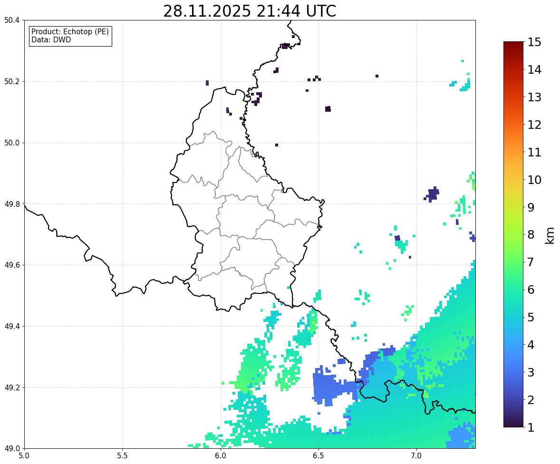Click the colorbar tick label 10

[x=534, y=180]
